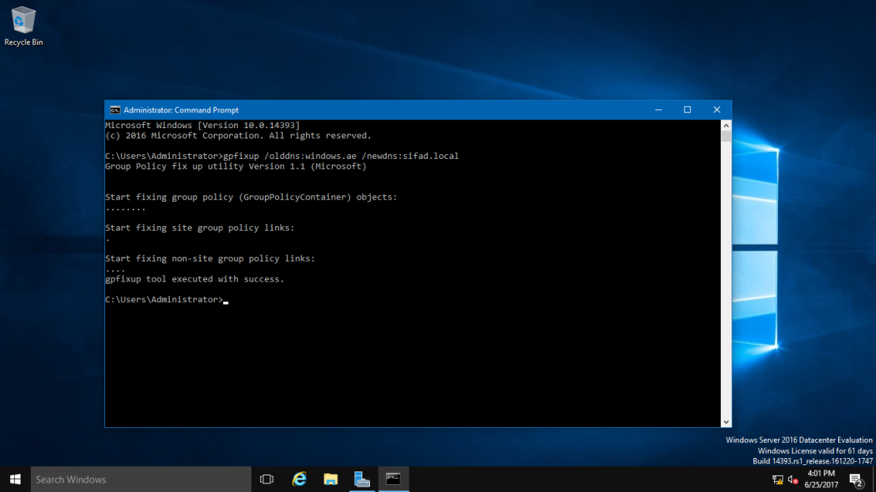Click 'Start fixing site group policy links:' line

click(199, 228)
